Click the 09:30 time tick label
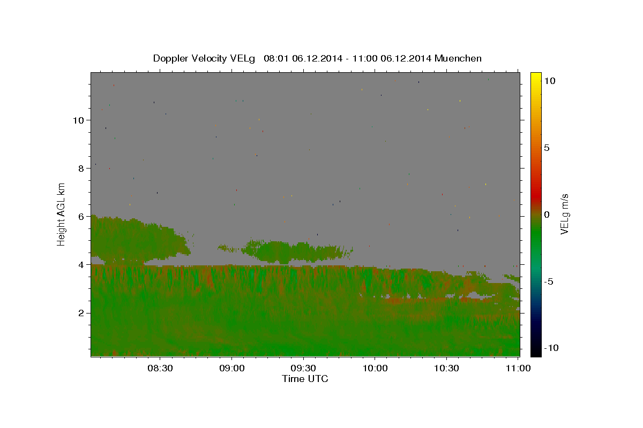643x428 pixels. pos(303,368)
